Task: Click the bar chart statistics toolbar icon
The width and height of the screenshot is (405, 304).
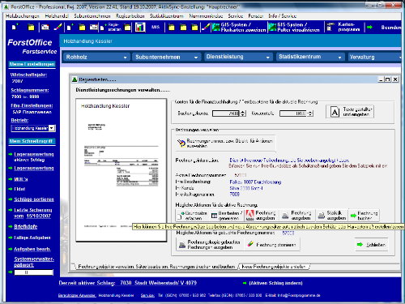Action: 140,27
